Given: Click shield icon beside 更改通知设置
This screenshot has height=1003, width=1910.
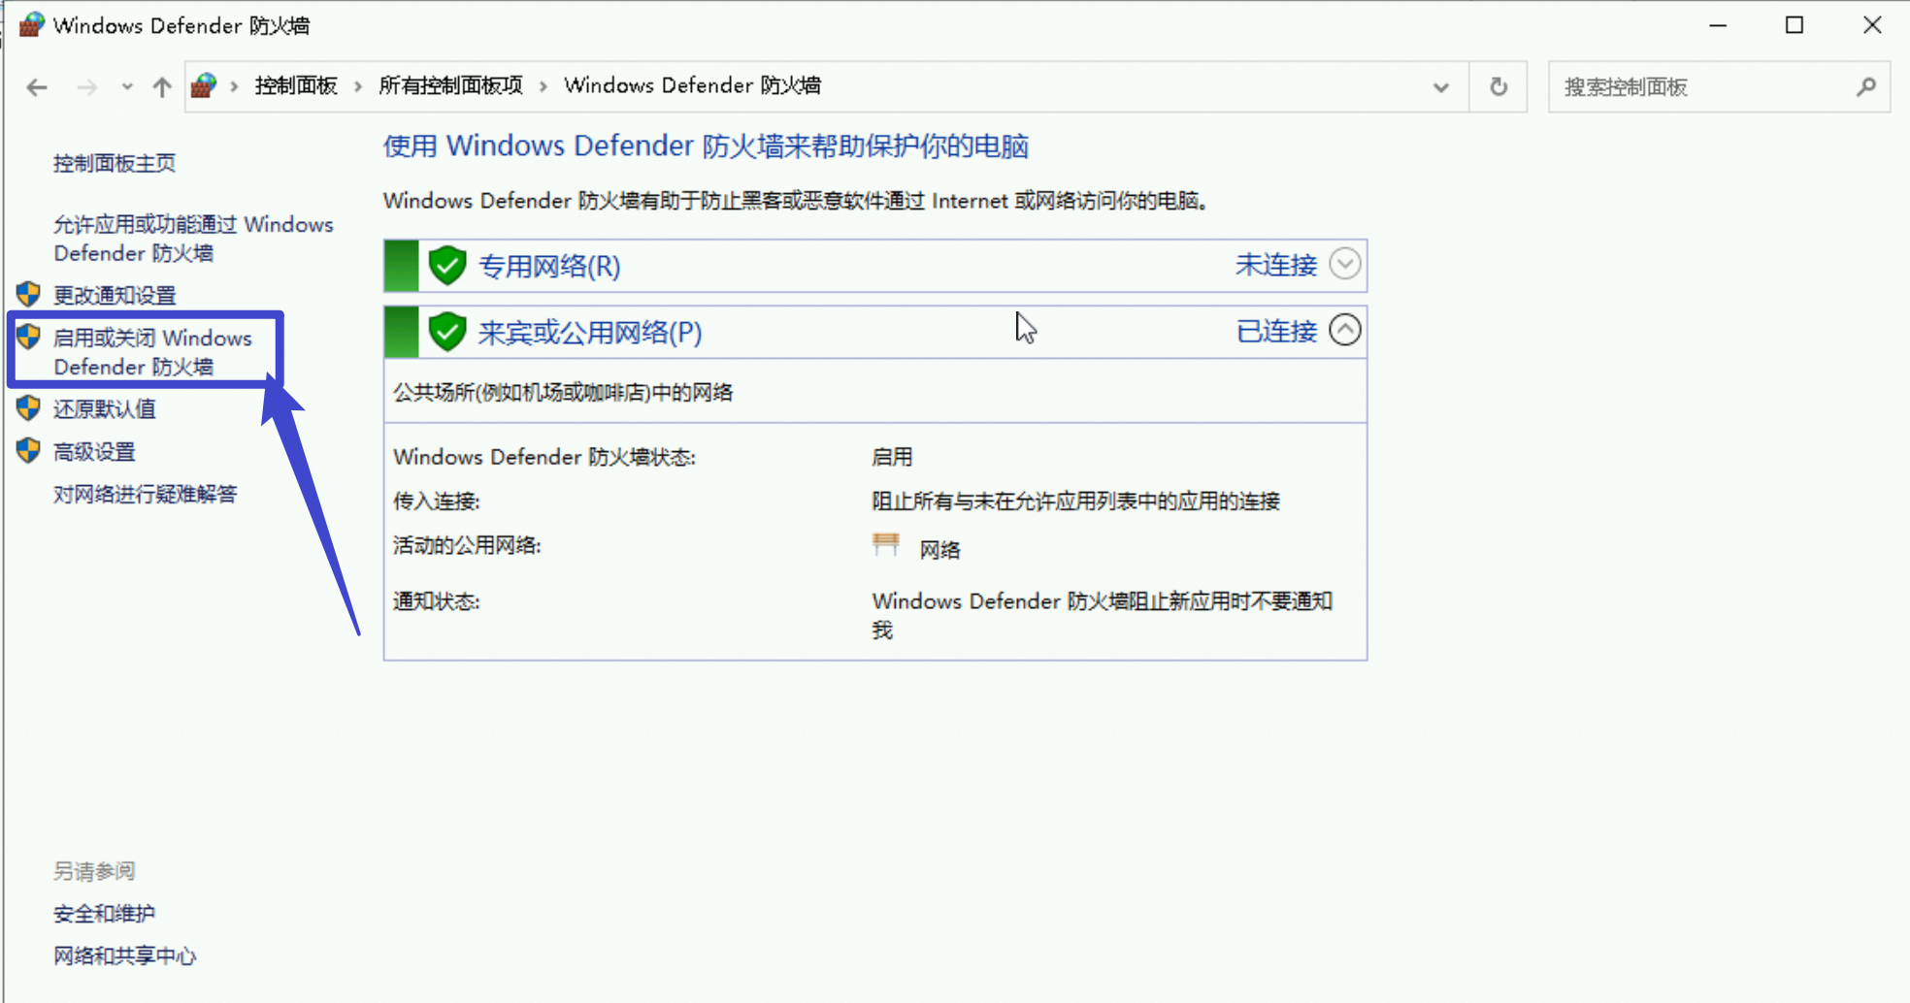Looking at the screenshot, I should [x=28, y=294].
